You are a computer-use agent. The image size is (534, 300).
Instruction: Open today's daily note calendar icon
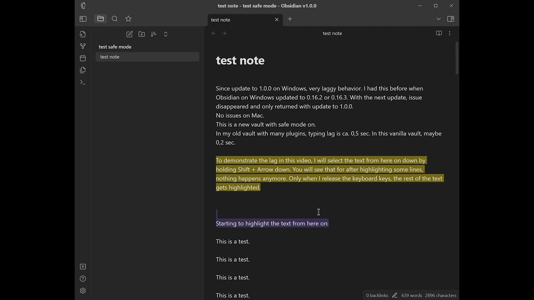[83, 58]
